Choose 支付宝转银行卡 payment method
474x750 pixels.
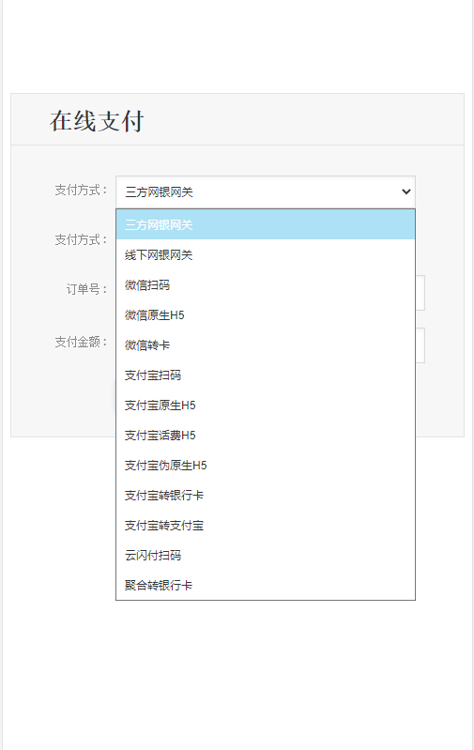pyautogui.click(x=266, y=495)
